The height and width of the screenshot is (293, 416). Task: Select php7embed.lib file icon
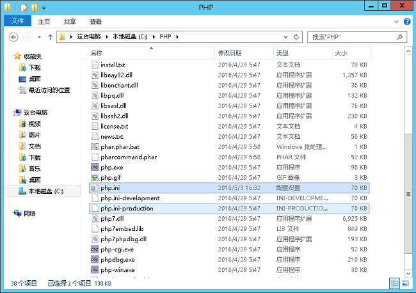click(x=95, y=229)
